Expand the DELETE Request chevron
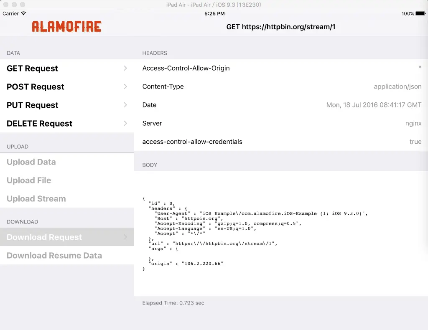The height and width of the screenshot is (330, 428). 125,123
